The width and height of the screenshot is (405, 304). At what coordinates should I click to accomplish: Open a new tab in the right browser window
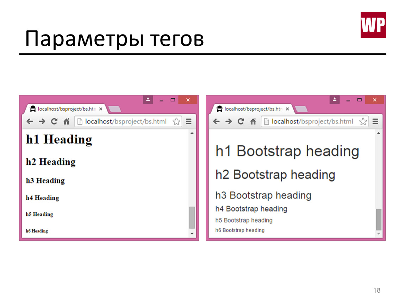click(x=301, y=109)
